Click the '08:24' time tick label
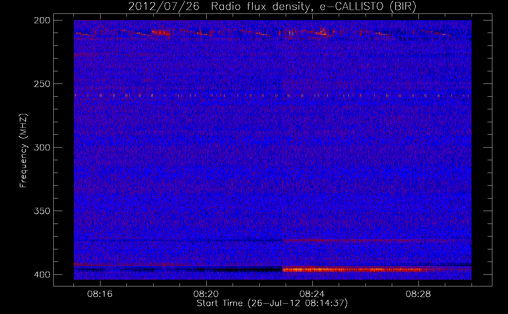The width and height of the screenshot is (508, 314). (312, 294)
